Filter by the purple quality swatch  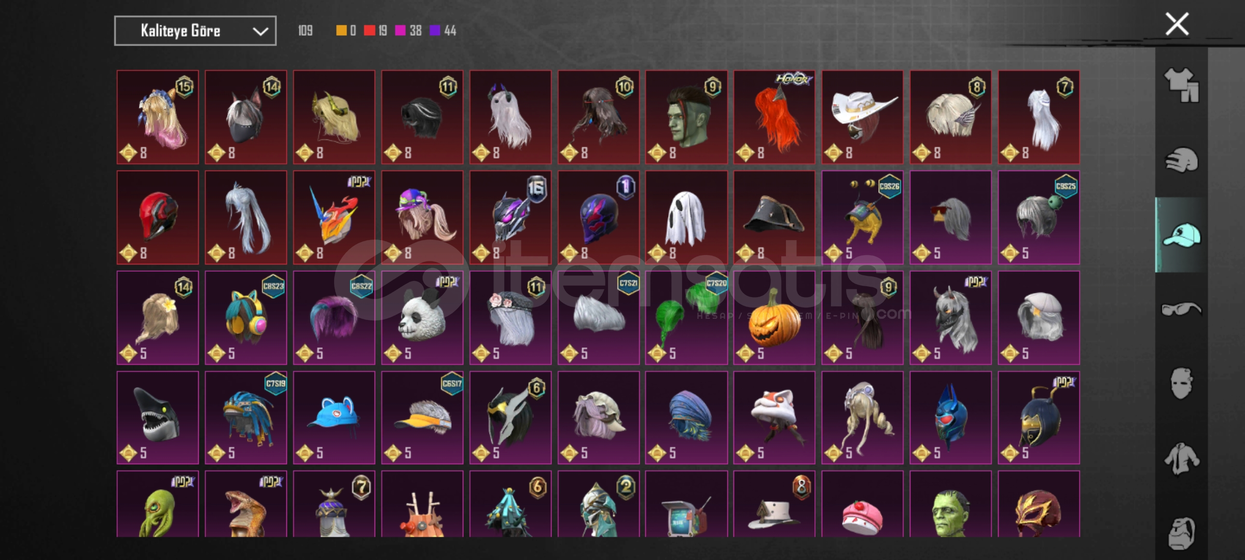click(435, 31)
